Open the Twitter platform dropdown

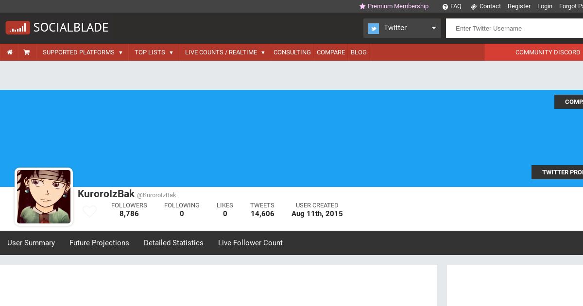[x=402, y=28]
